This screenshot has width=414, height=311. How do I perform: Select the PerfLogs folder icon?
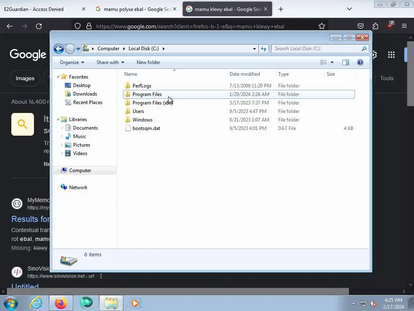127,86
